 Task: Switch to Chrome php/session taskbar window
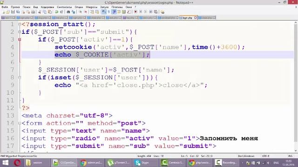click(200, 163)
